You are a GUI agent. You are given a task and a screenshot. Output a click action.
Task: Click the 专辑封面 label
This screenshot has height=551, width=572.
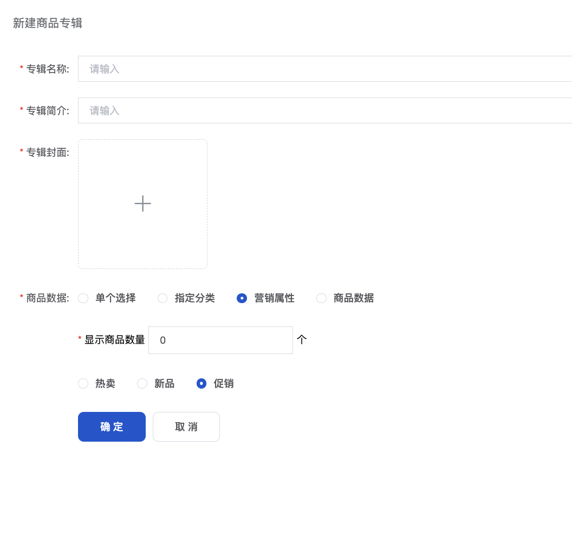[47, 152]
